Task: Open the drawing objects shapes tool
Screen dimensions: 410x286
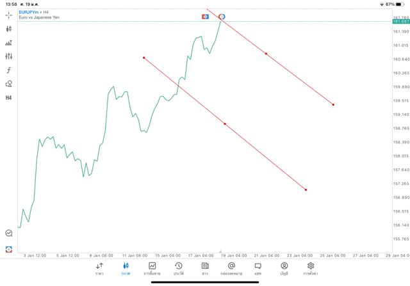Action: coord(8,83)
